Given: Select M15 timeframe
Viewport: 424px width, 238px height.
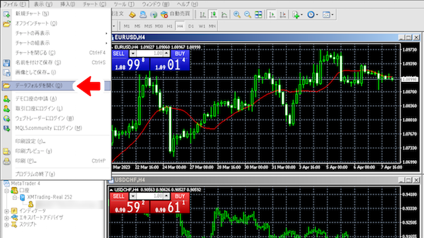Looking at the screenshot, I should 148,26.
